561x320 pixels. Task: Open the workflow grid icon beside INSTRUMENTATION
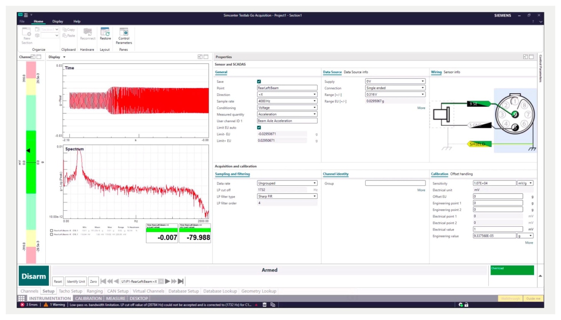coord(22,298)
